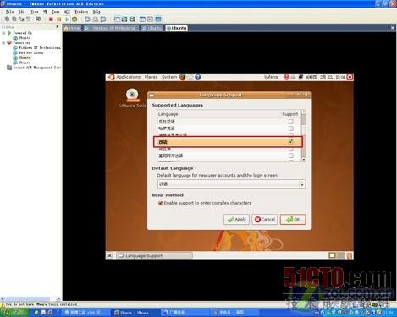The image size is (397, 317).
Task: Click the red shutdown icon on Ubuntu panel
Action: click(x=350, y=77)
